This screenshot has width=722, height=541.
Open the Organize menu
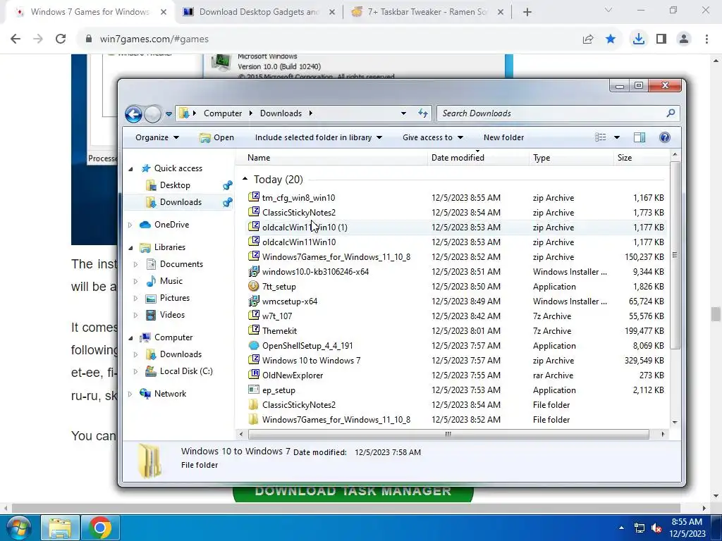tap(157, 137)
